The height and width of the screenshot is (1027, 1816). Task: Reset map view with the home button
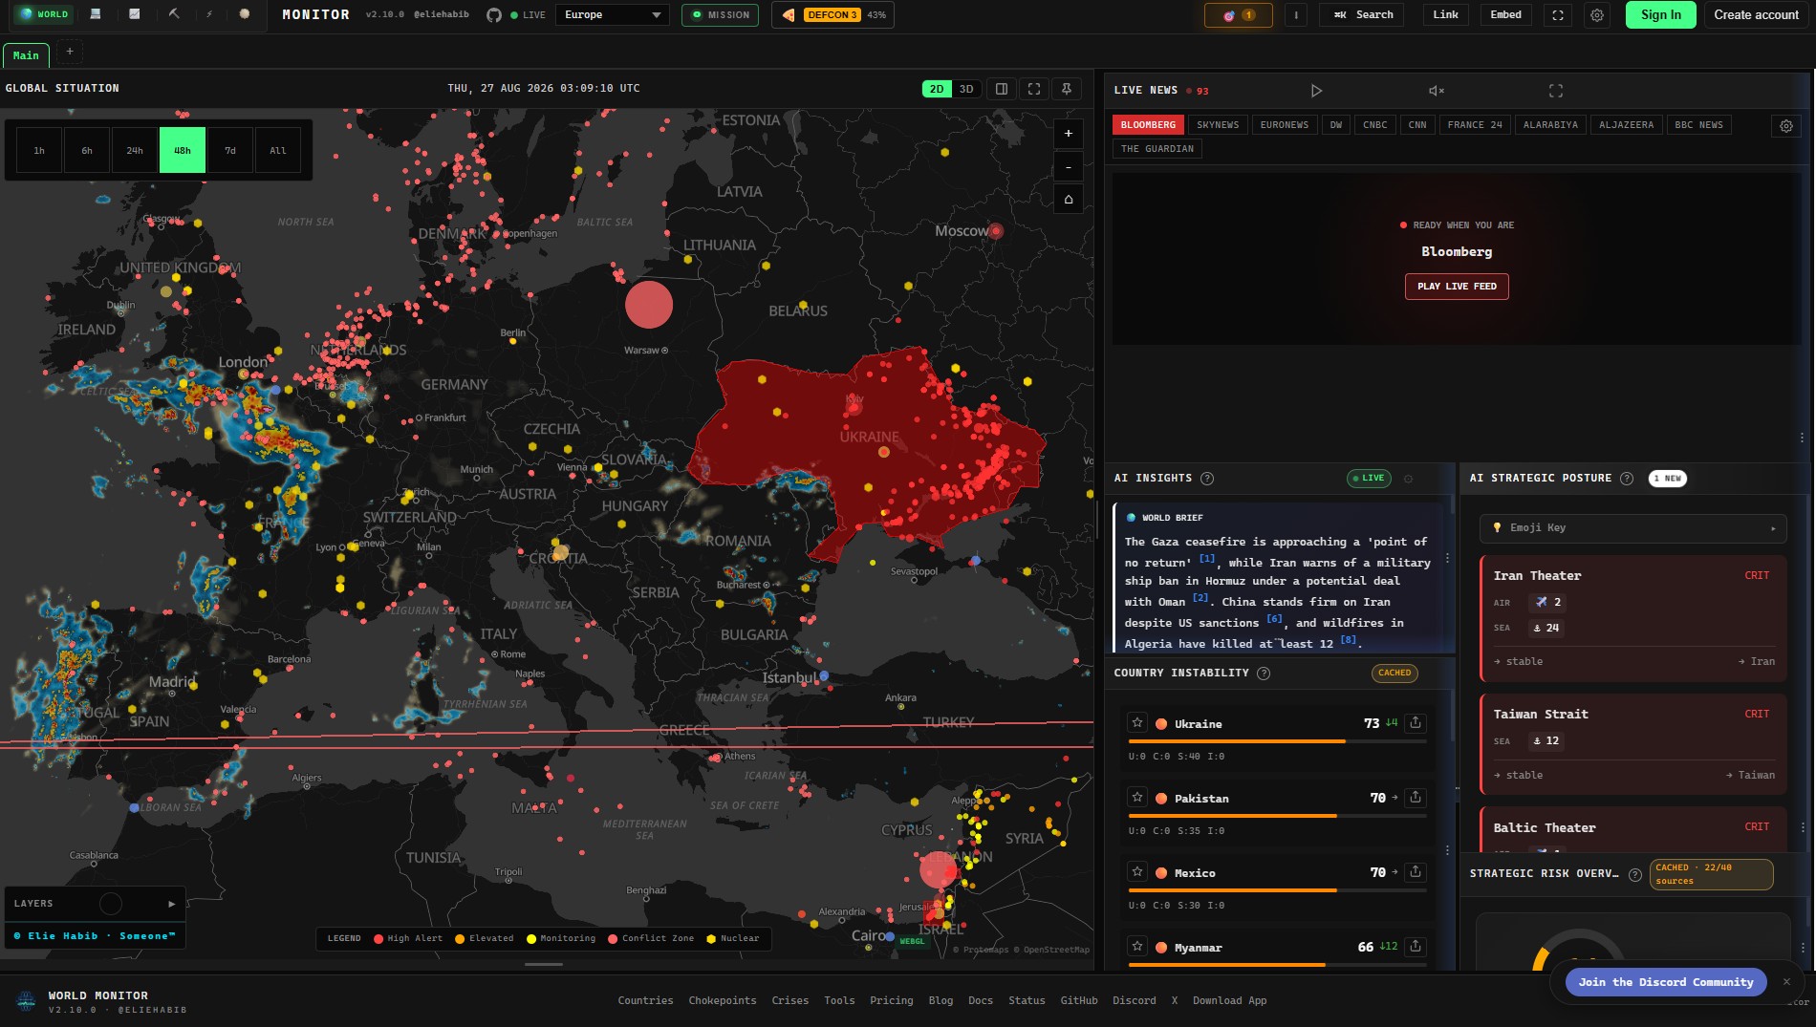pyautogui.click(x=1069, y=200)
